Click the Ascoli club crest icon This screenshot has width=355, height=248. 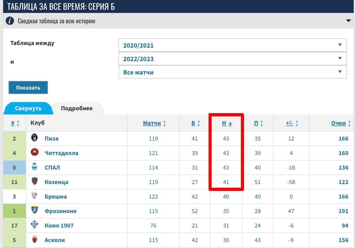pyautogui.click(x=34, y=239)
